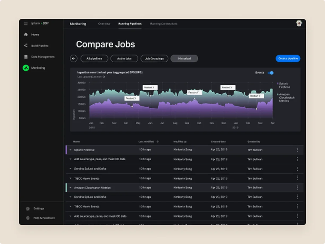Expand second TIBCO Hawk Events row
Screen dimensions: 325x244
click(x=70, y=207)
